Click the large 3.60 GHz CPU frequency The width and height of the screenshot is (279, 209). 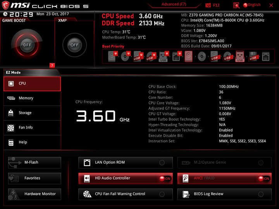[103, 116]
